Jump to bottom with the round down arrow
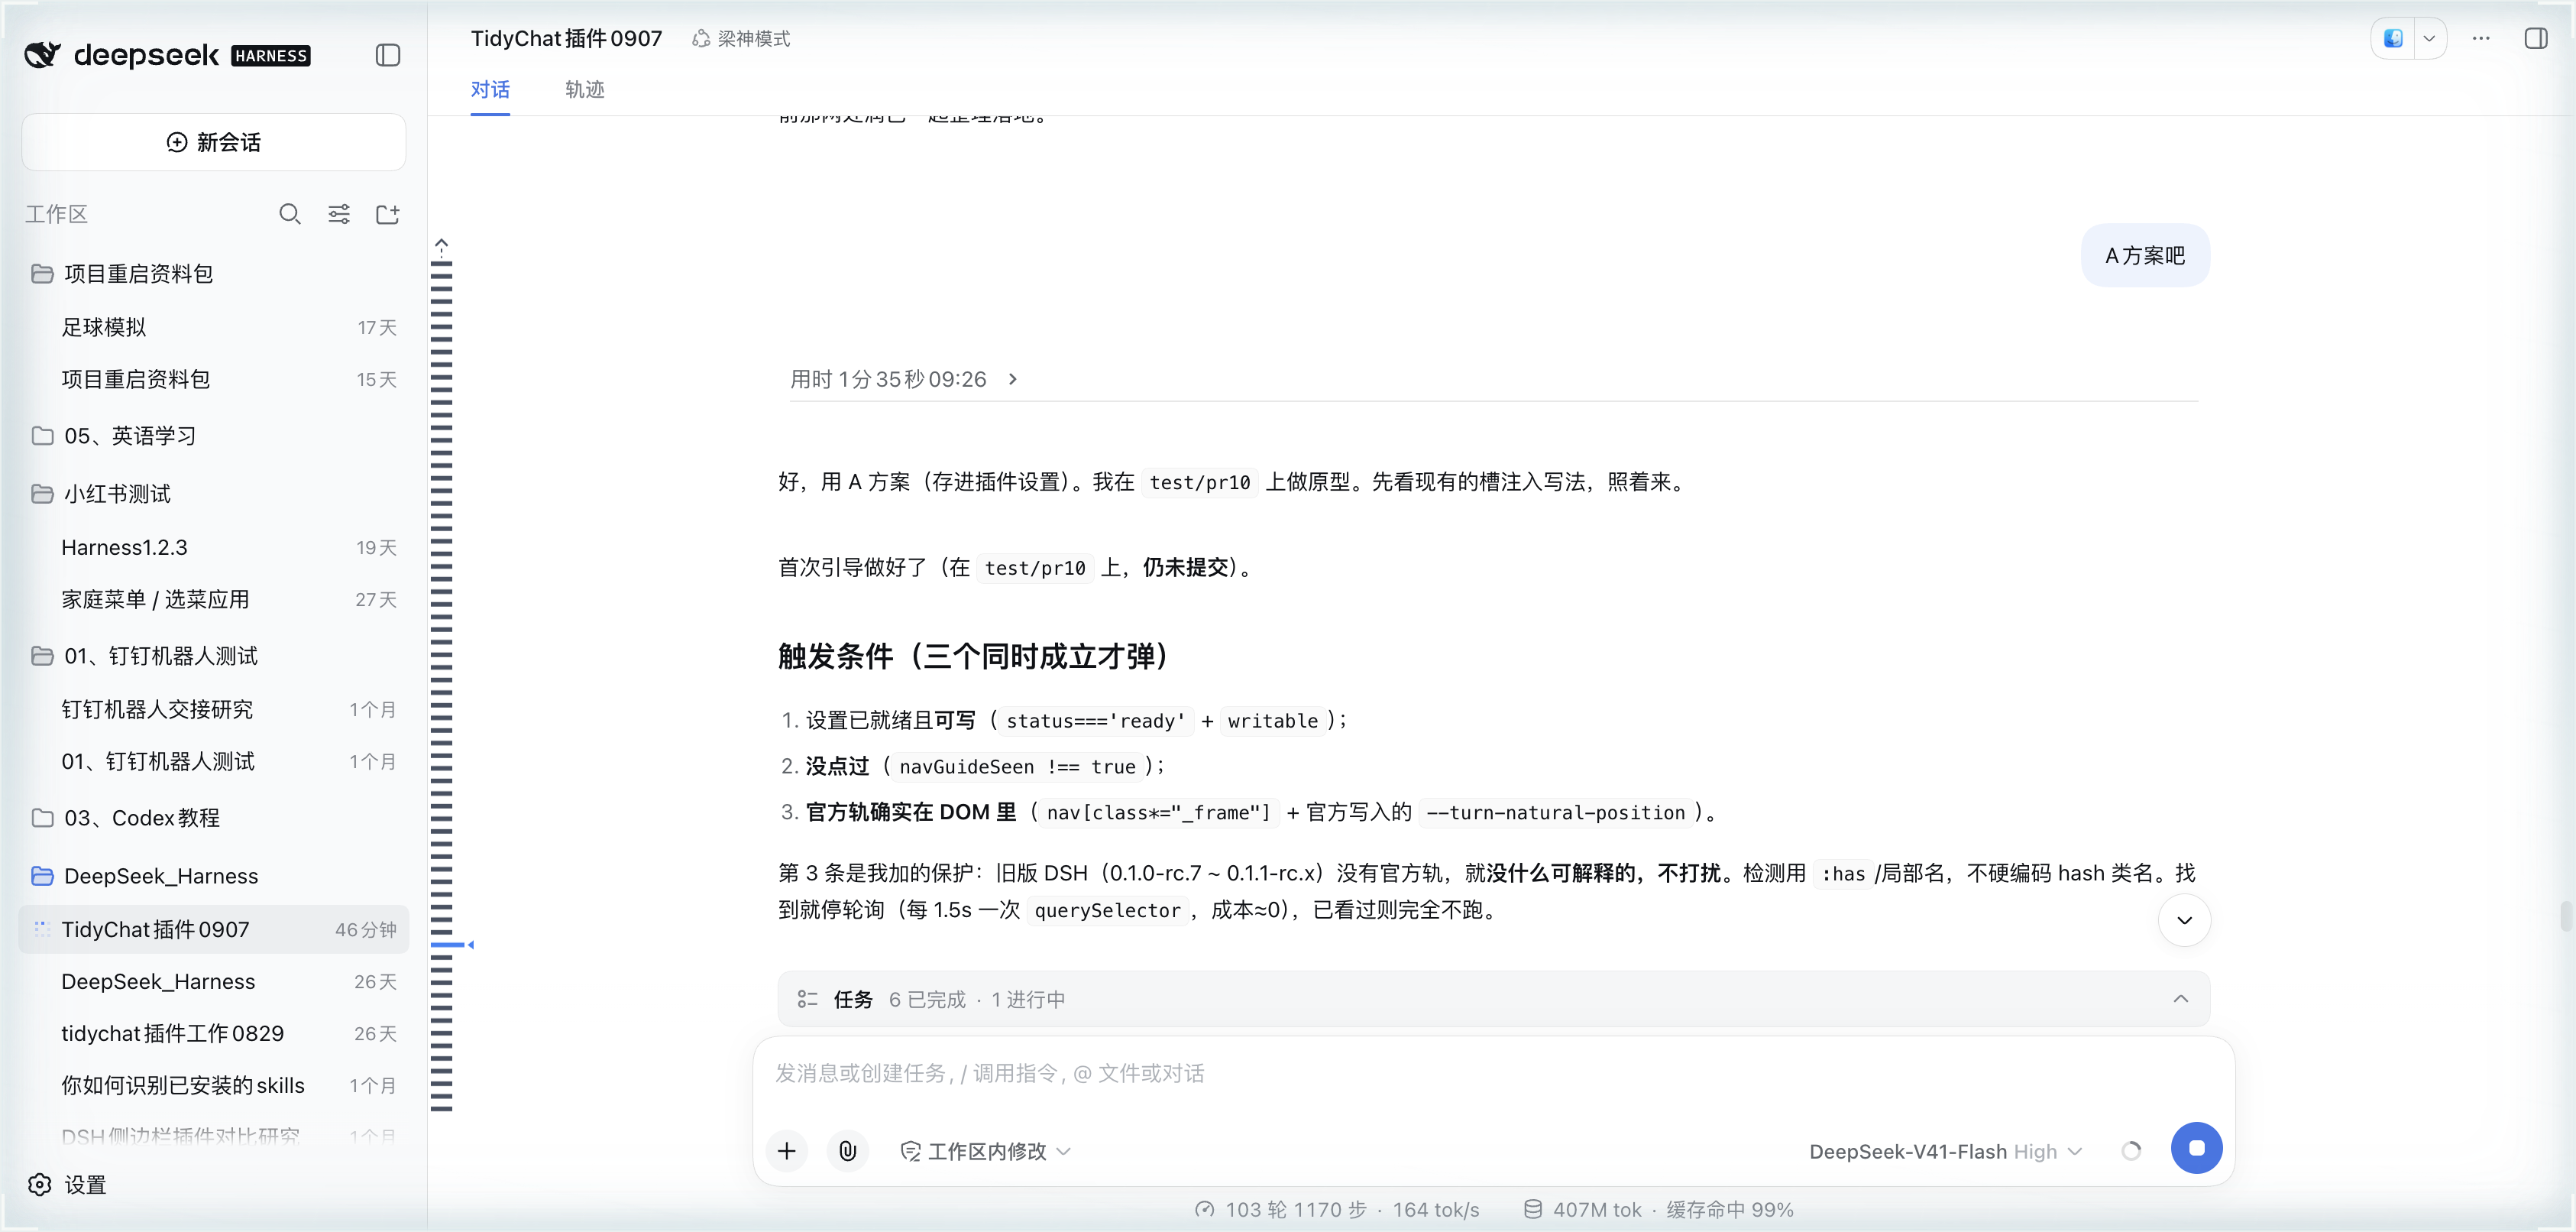This screenshot has height=1232, width=2576. click(x=2184, y=919)
